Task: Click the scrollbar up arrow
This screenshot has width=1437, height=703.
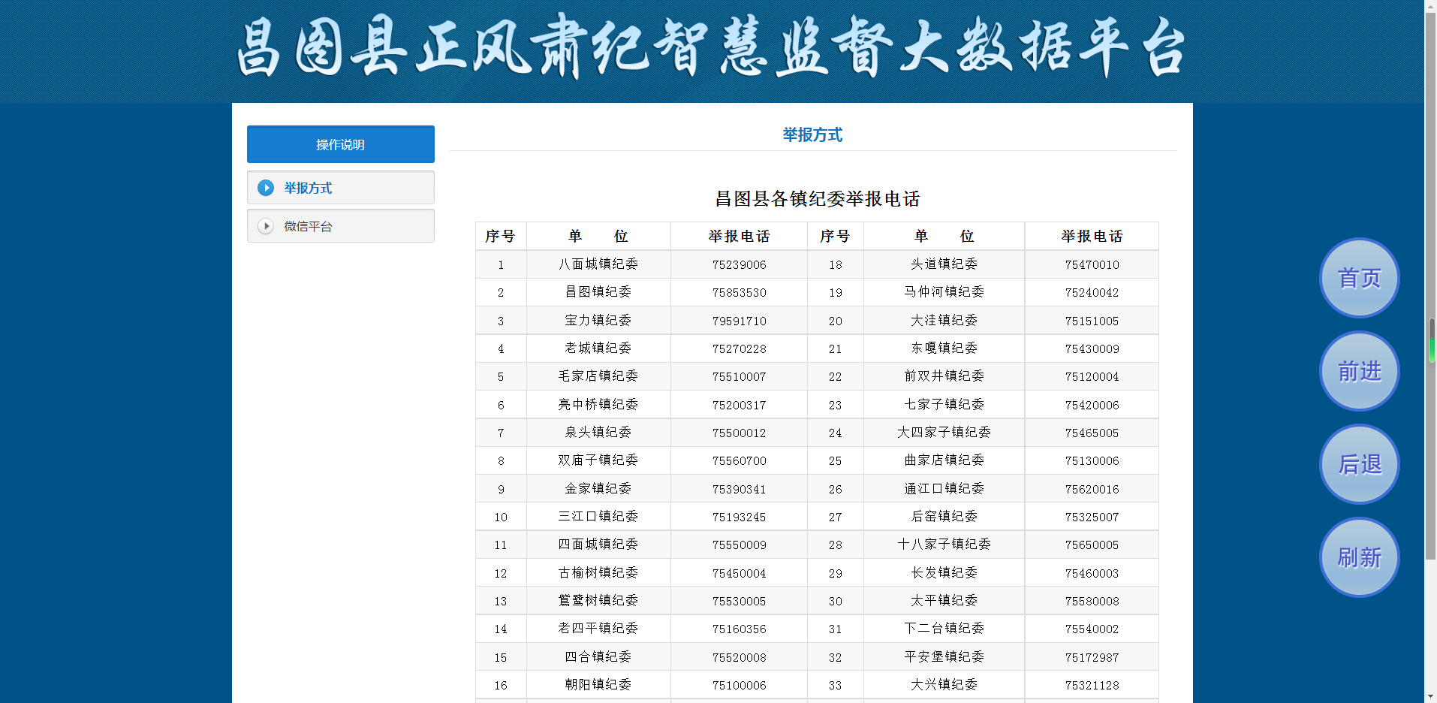Action: click(1431, 6)
